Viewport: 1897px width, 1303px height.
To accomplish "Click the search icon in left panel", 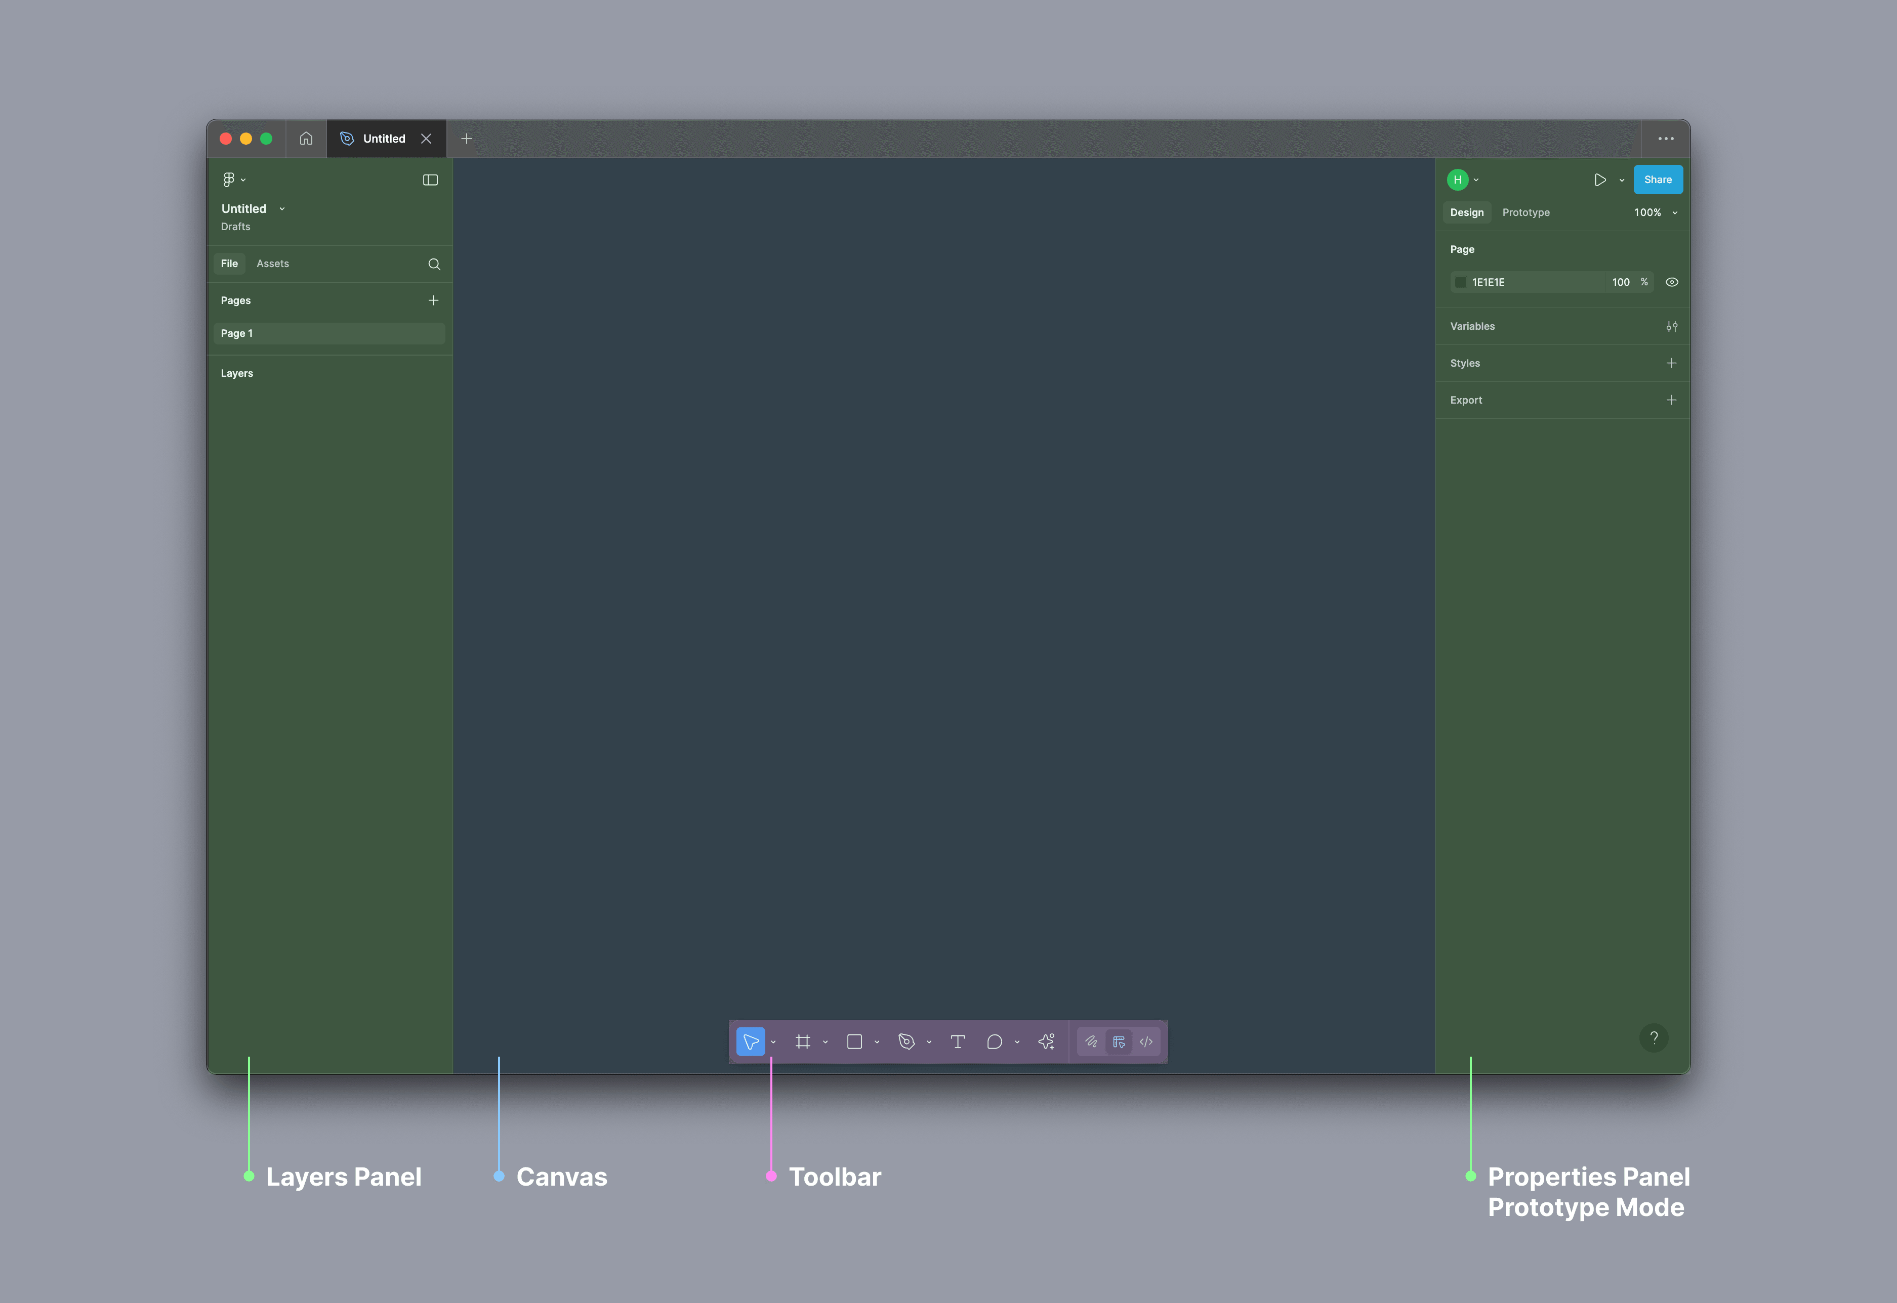I will click(434, 264).
